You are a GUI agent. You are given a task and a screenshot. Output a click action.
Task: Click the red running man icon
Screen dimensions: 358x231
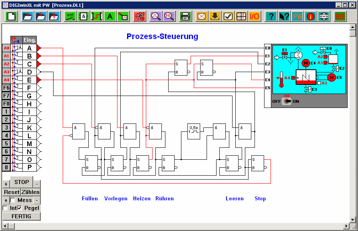pyautogui.click(x=139, y=16)
